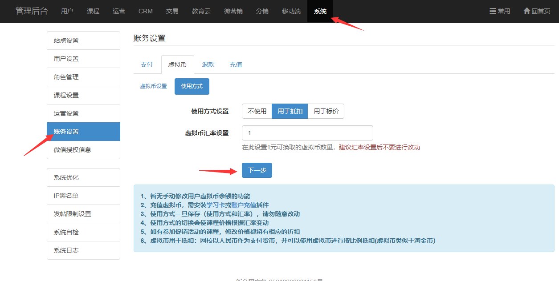Viewport: 559px width, 281px height.
Task: Switch to the 支付 tab
Action: coord(147,64)
